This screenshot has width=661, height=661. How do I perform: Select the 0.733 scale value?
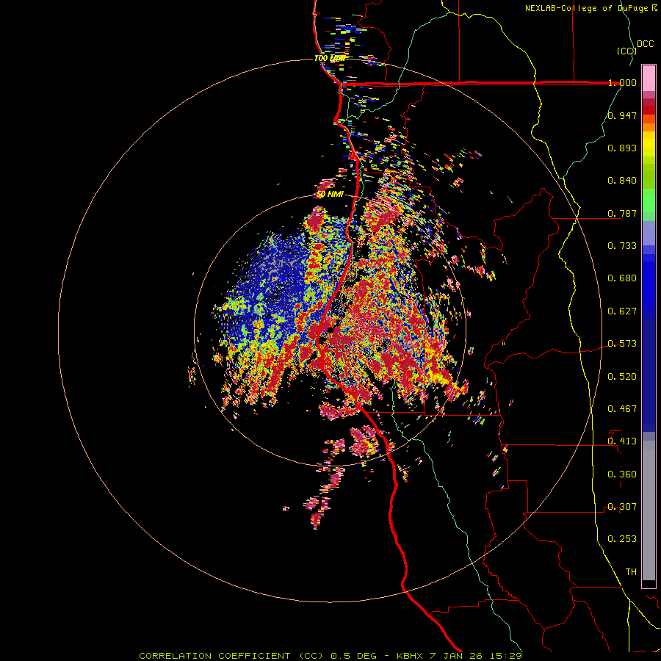[622, 246]
